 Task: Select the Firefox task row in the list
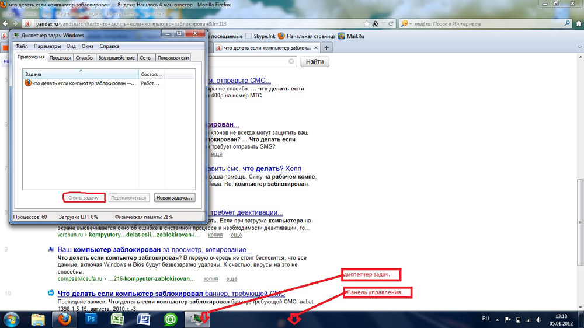click(x=109, y=83)
